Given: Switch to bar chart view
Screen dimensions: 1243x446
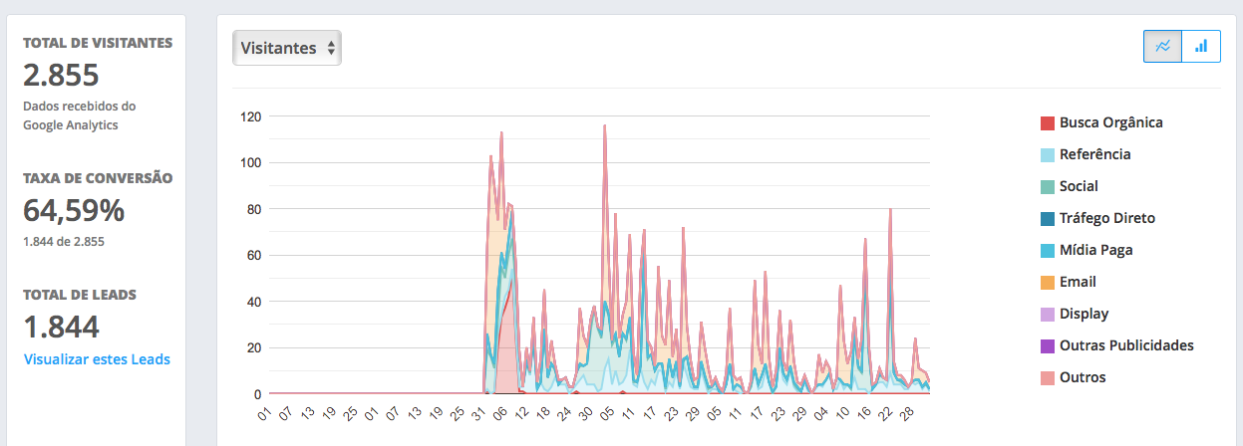Looking at the screenshot, I should (x=1201, y=46).
